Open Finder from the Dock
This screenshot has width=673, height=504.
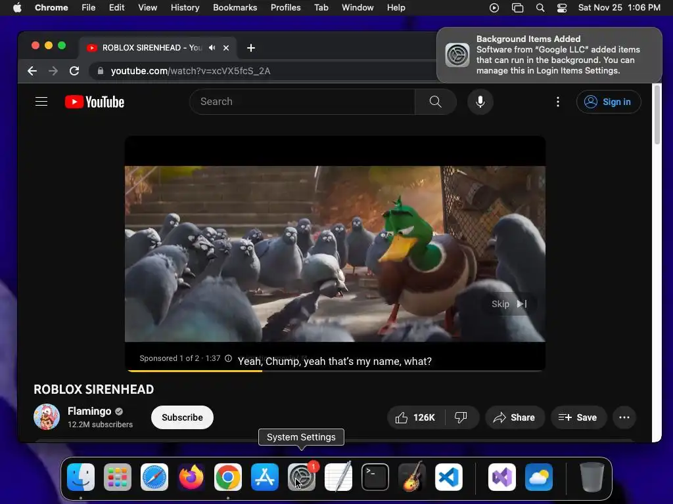[81, 477]
